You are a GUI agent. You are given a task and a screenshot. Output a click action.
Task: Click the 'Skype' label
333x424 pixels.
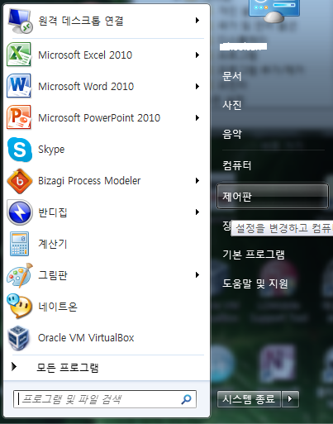(51, 150)
